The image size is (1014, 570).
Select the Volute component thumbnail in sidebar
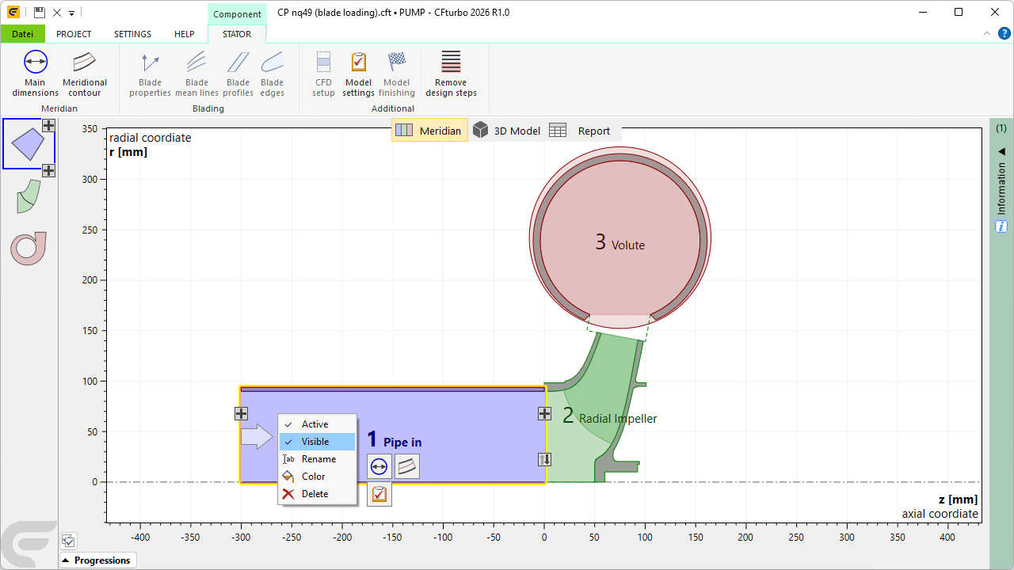click(29, 248)
